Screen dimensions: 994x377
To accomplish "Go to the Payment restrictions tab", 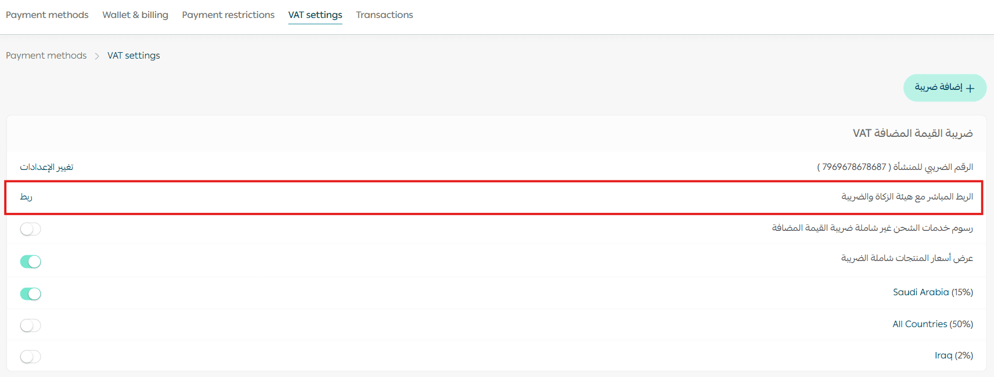I will (228, 15).
